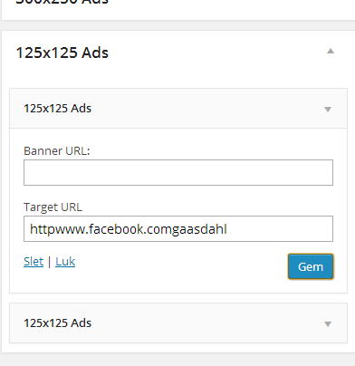The image size is (355, 366).
Task: Save widget settings with Gem button
Action: (311, 266)
